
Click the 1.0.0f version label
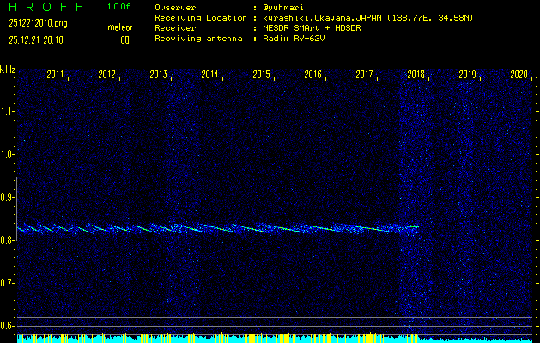click(x=119, y=7)
